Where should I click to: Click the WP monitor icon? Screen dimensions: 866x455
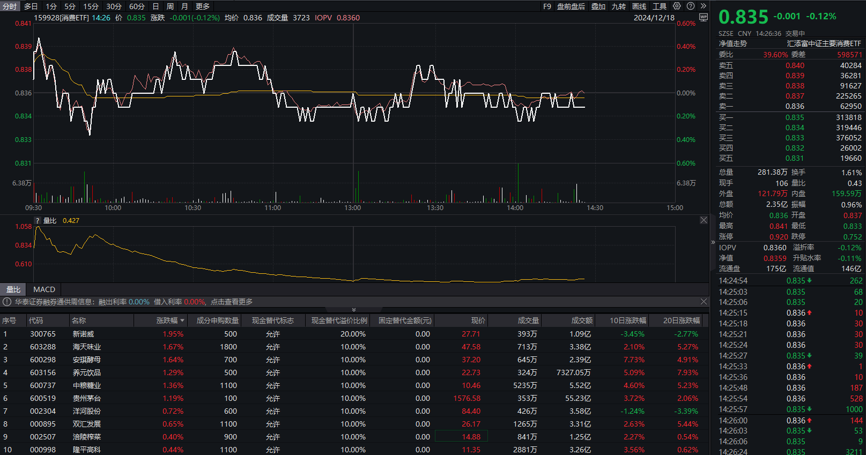point(704,18)
